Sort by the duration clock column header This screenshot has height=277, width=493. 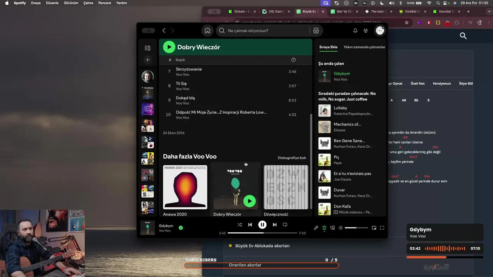pyautogui.click(x=293, y=60)
